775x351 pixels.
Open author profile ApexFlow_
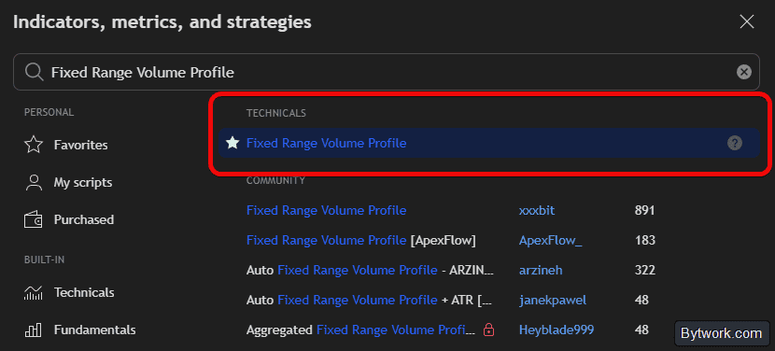coord(551,241)
